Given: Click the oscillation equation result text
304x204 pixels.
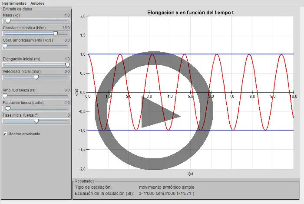Looking at the screenshot, I should point(166,194).
